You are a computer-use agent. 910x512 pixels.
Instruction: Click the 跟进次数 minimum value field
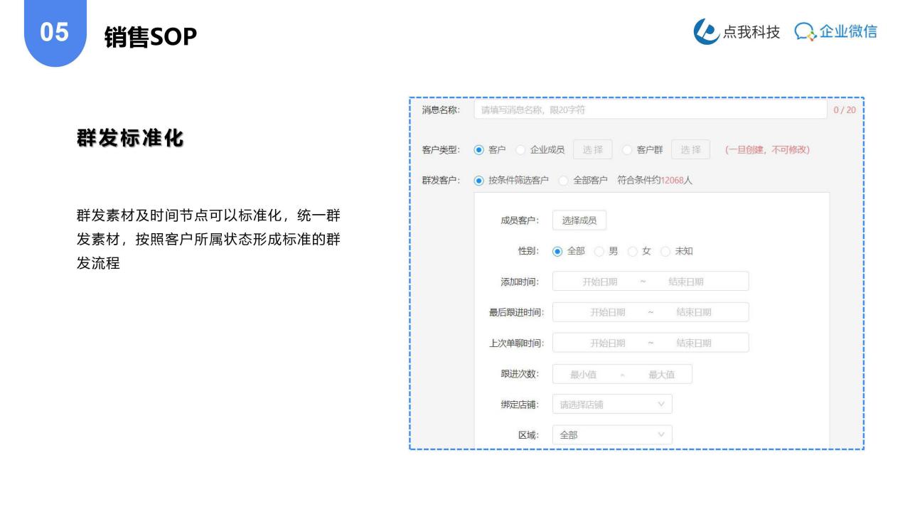[583, 375]
